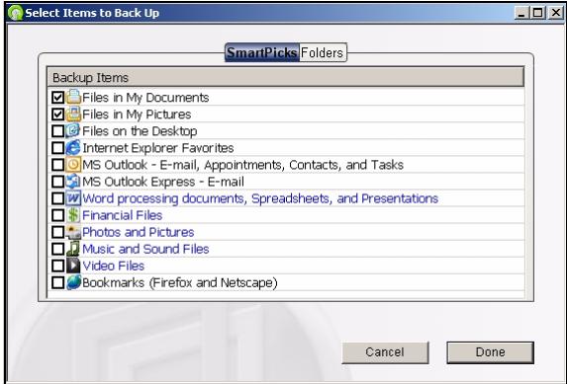Click the Files on the Desktop icon
This screenshot has width=567, height=384.
click(73, 130)
